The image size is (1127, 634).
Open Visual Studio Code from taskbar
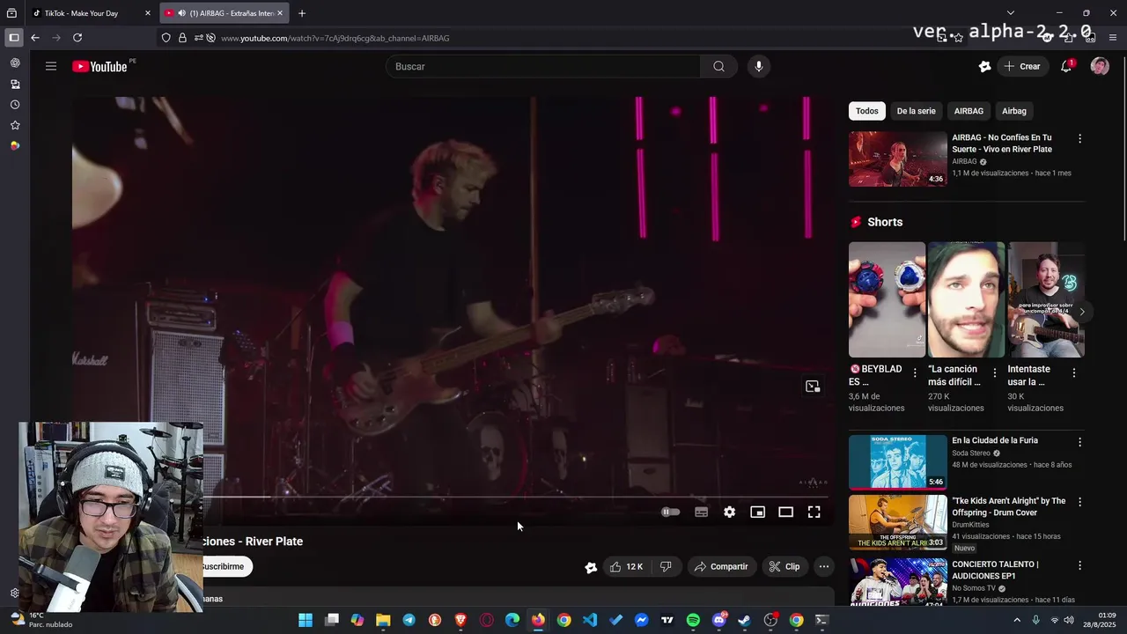590,620
